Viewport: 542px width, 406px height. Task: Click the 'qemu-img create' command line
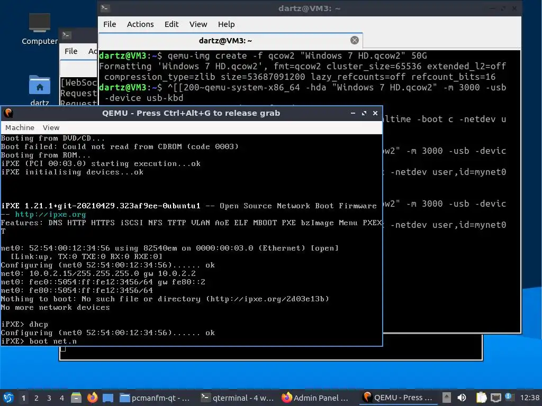[263, 56]
